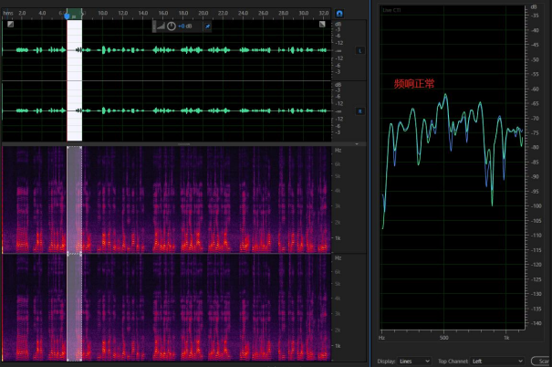552x367 pixels.
Task: Click the blue playhead marker on the timeline
Action: point(67,16)
